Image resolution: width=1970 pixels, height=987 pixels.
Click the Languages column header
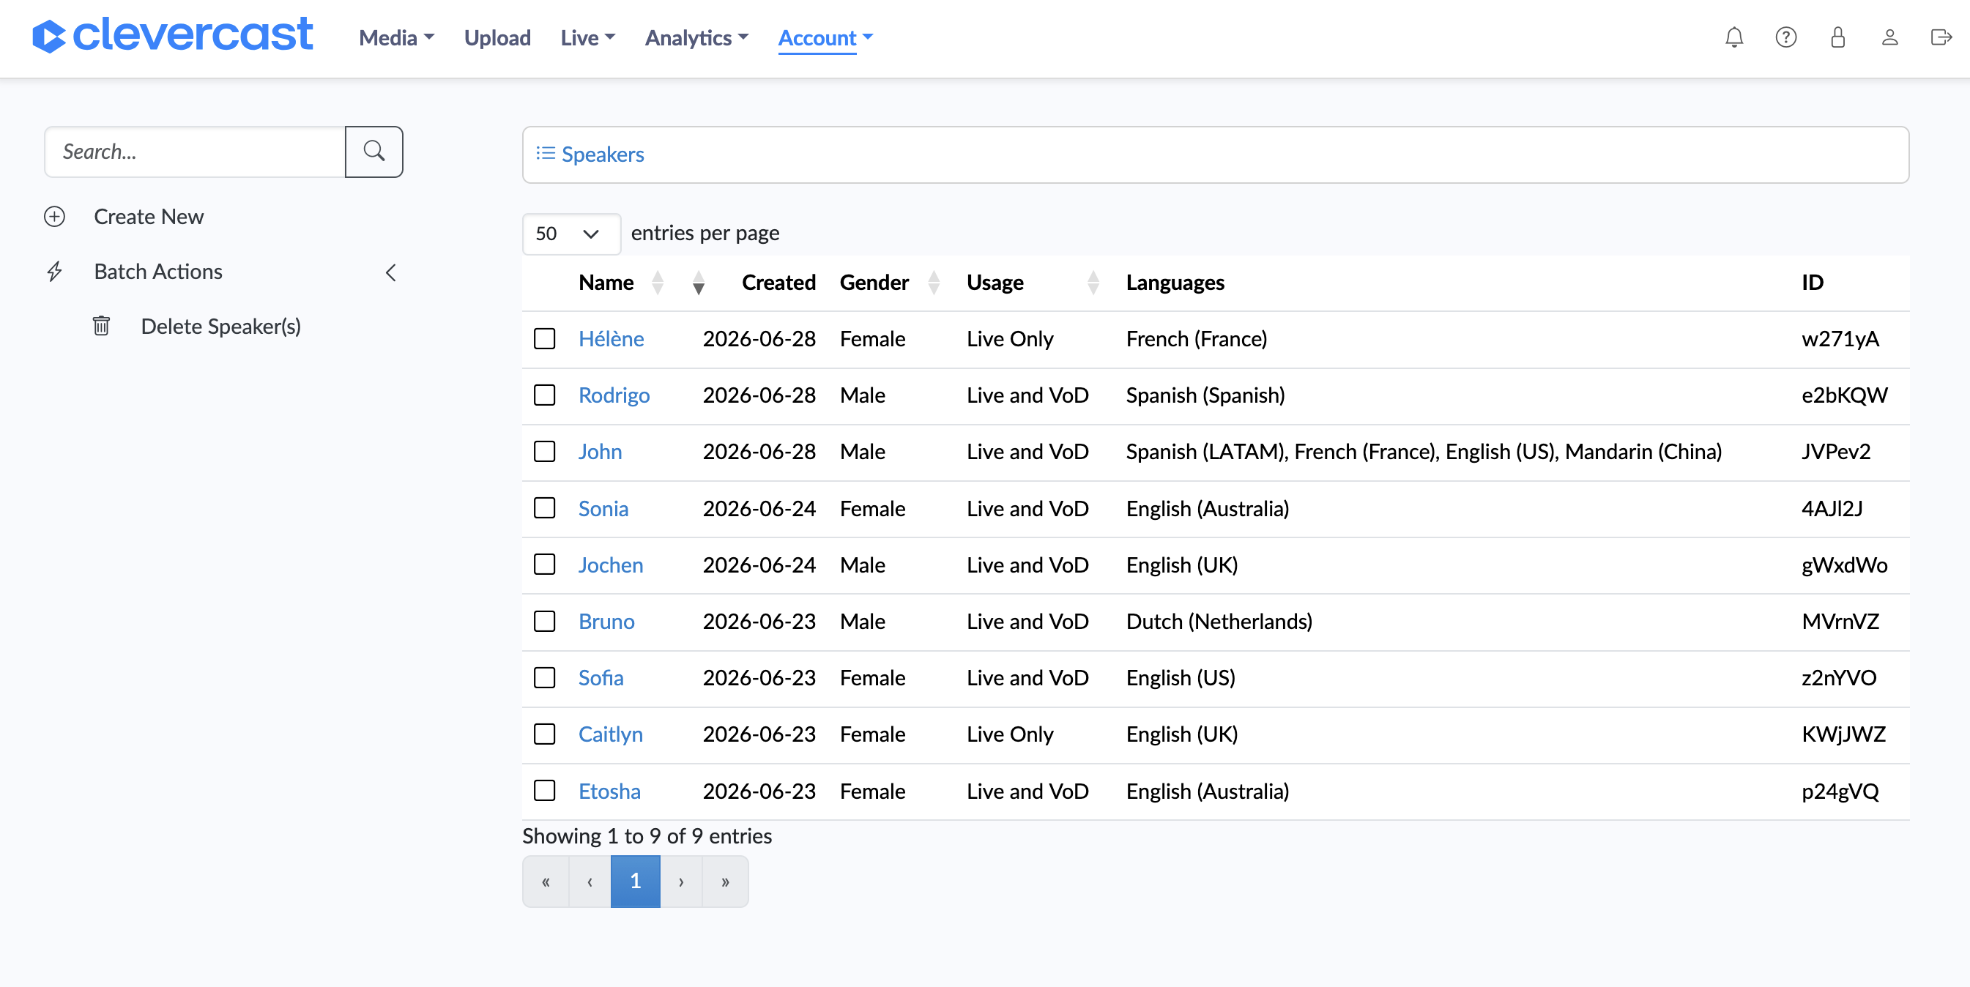[1175, 283]
